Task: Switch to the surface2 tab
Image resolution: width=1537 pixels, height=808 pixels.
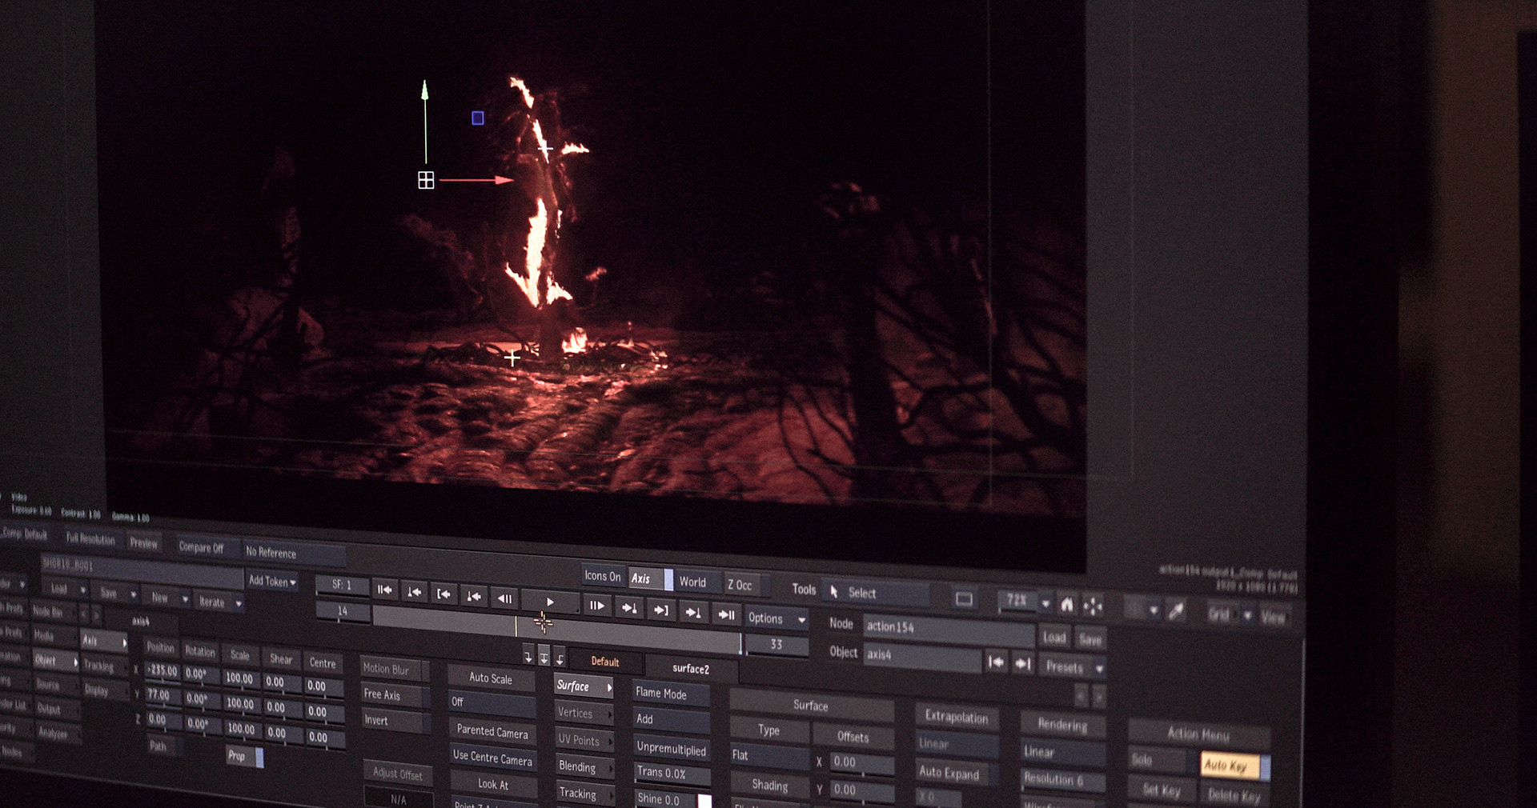Action: (x=691, y=669)
